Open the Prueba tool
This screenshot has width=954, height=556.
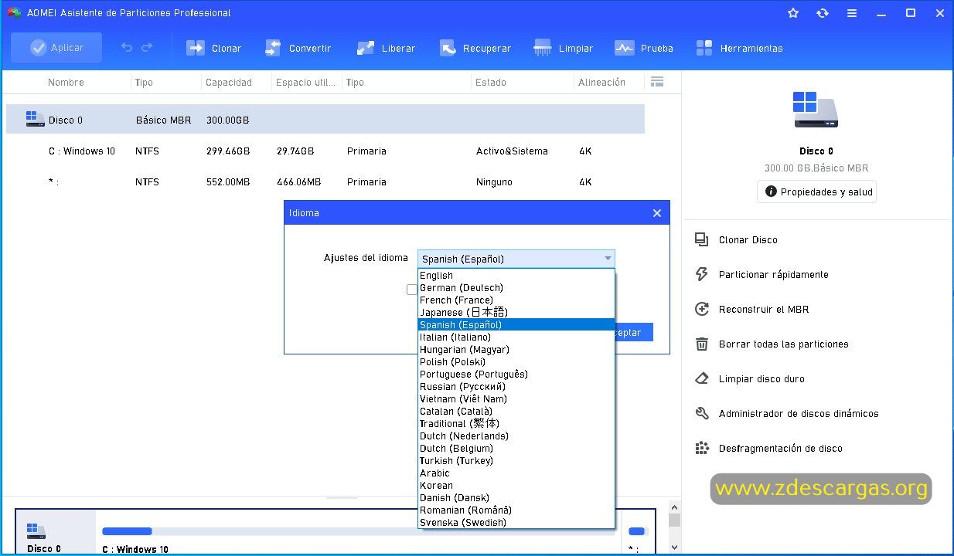coord(644,48)
